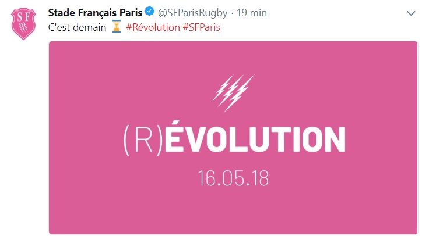Open the #SFParis hashtag
This screenshot has width=422, height=236.
click(201, 27)
